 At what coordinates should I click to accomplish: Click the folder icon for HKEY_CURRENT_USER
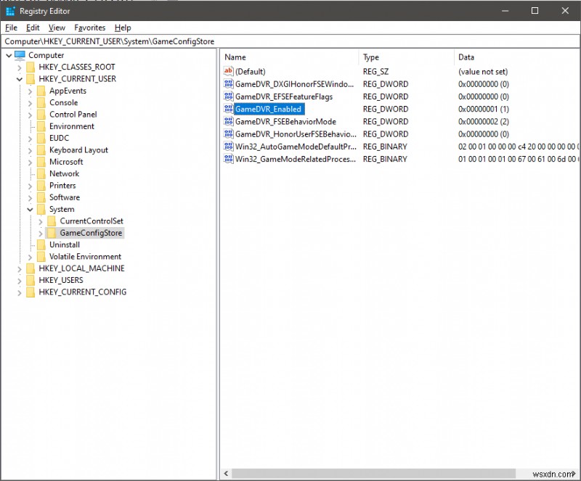pyautogui.click(x=31, y=78)
